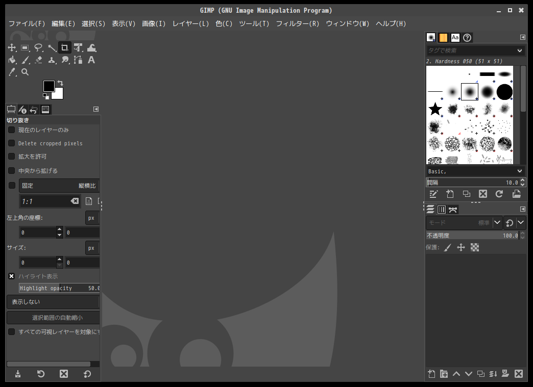
Task: Open the px unit dropdown for サイズ
Action: coord(92,248)
